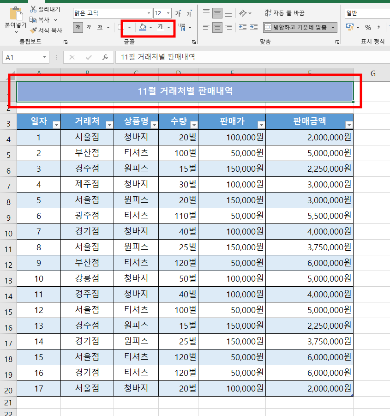Toggle 자동 줄 바꿈 wrap text
The image size is (390, 416).
(x=284, y=13)
